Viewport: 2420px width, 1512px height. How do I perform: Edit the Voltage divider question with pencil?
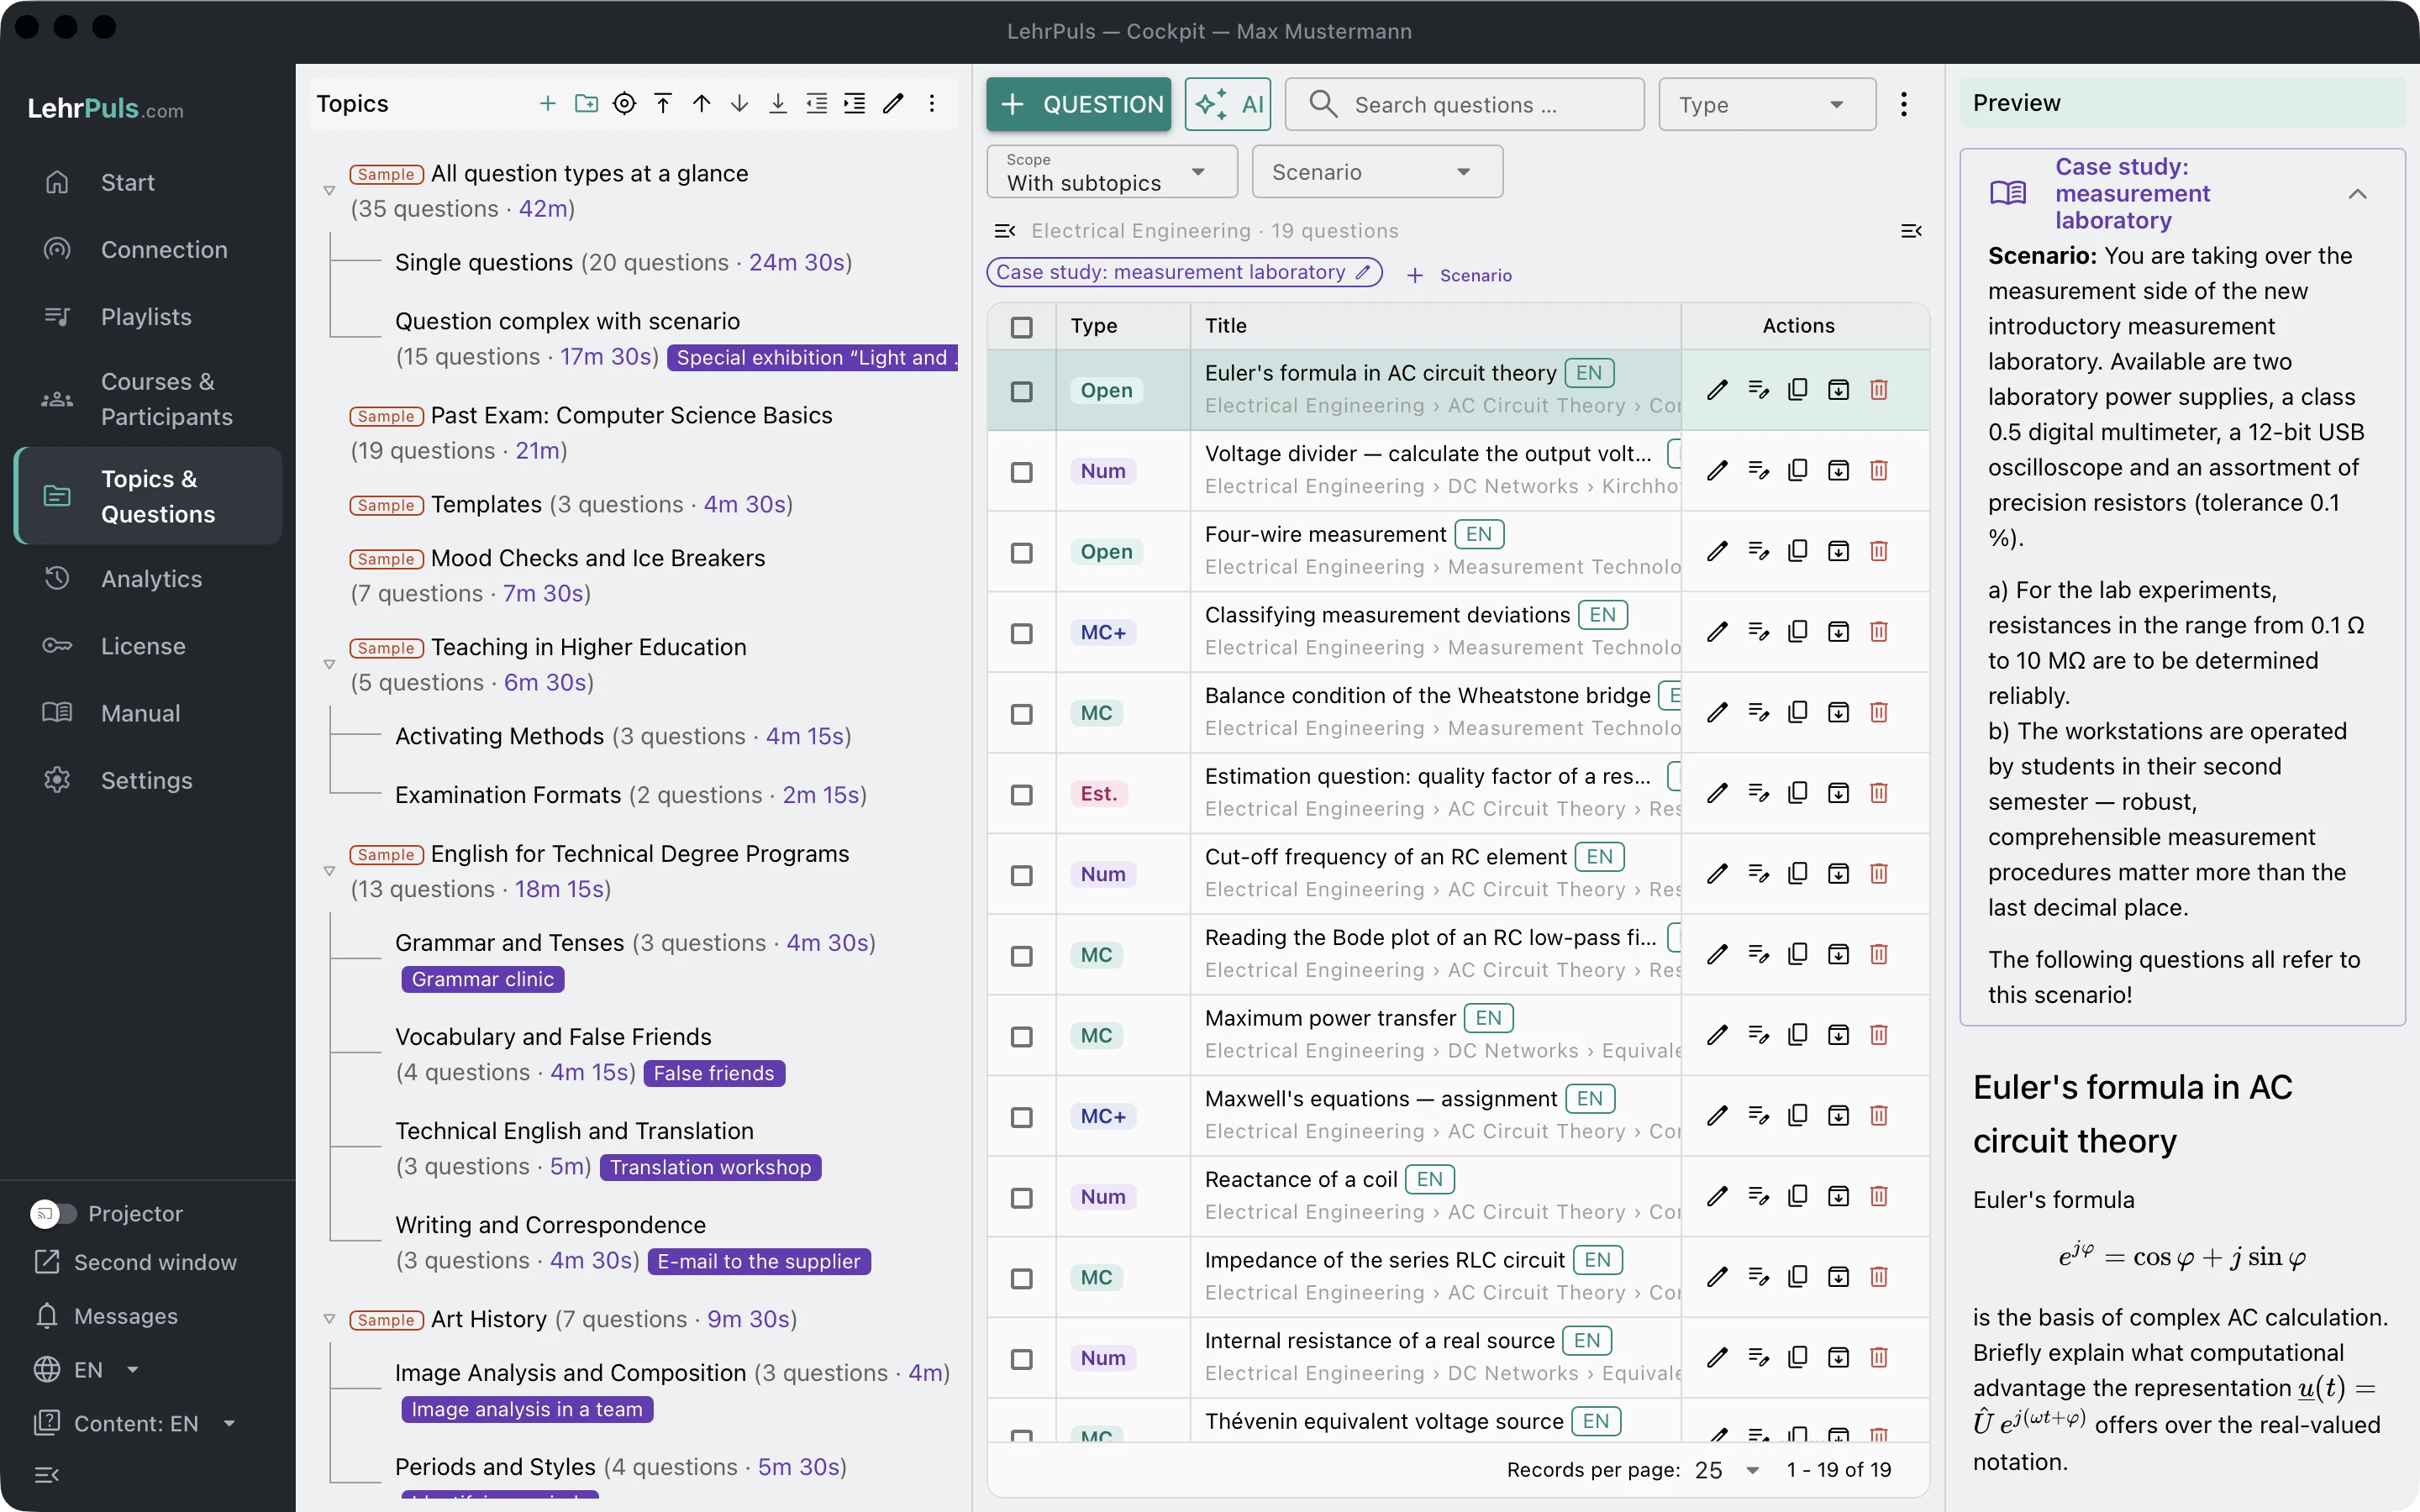tap(1717, 470)
